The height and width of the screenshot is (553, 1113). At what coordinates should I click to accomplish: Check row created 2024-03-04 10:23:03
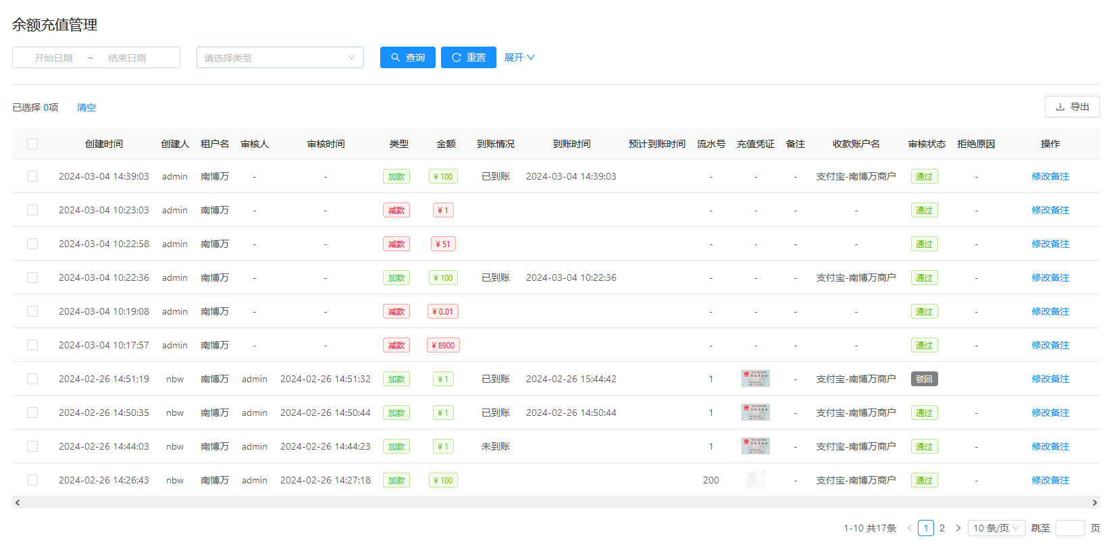[x=32, y=210]
